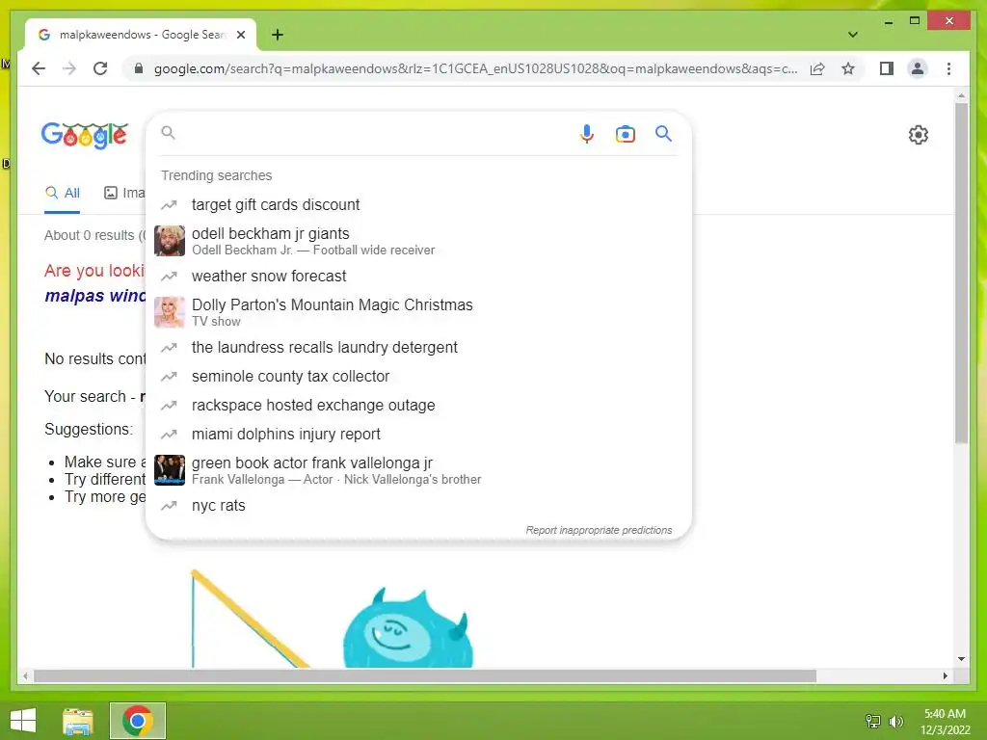Viewport: 987px width, 740px height.
Task: Toggle the Chrome side panel
Action: pos(887,68)
